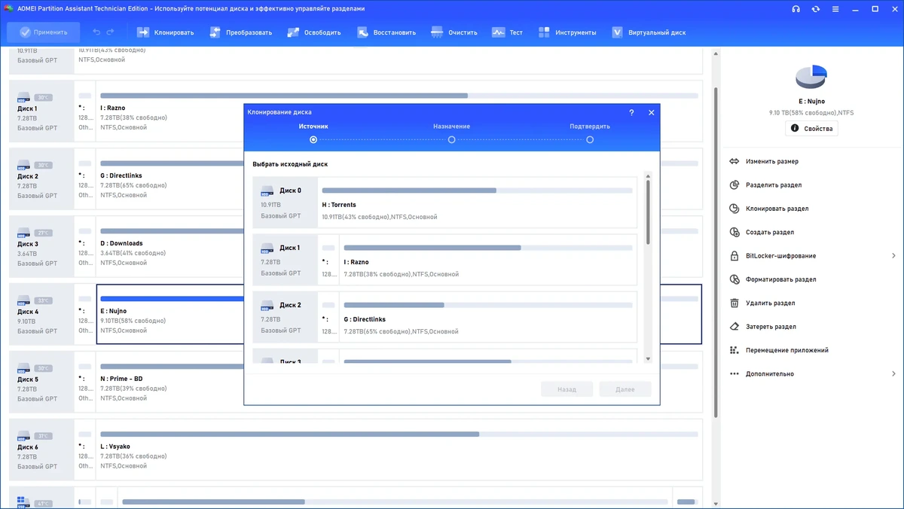Click the Применить button
This screenshot has width=904, height=509.
[x=42, y=32]
